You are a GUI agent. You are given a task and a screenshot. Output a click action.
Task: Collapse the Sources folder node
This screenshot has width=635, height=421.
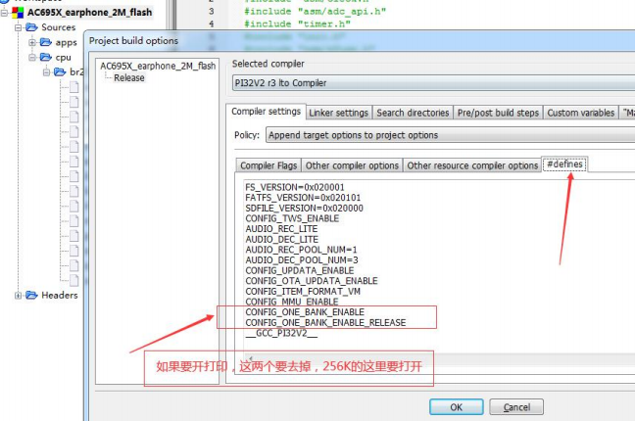[19, 27]
